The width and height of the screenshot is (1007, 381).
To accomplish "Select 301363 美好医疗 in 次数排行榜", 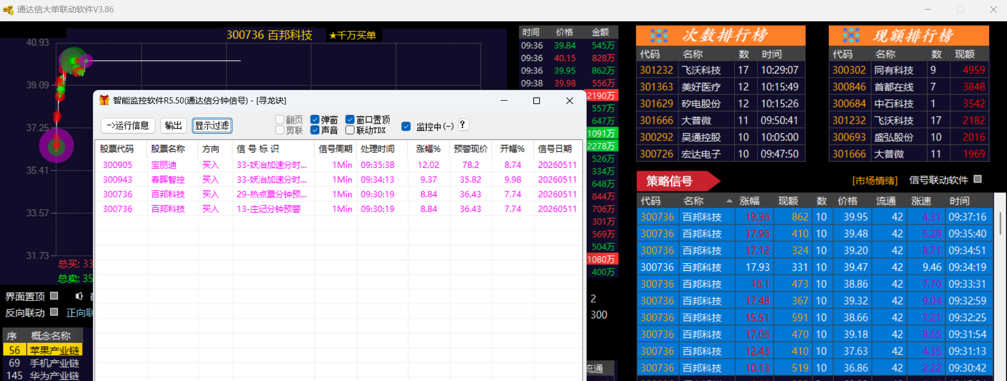I will tap(720, 87).
